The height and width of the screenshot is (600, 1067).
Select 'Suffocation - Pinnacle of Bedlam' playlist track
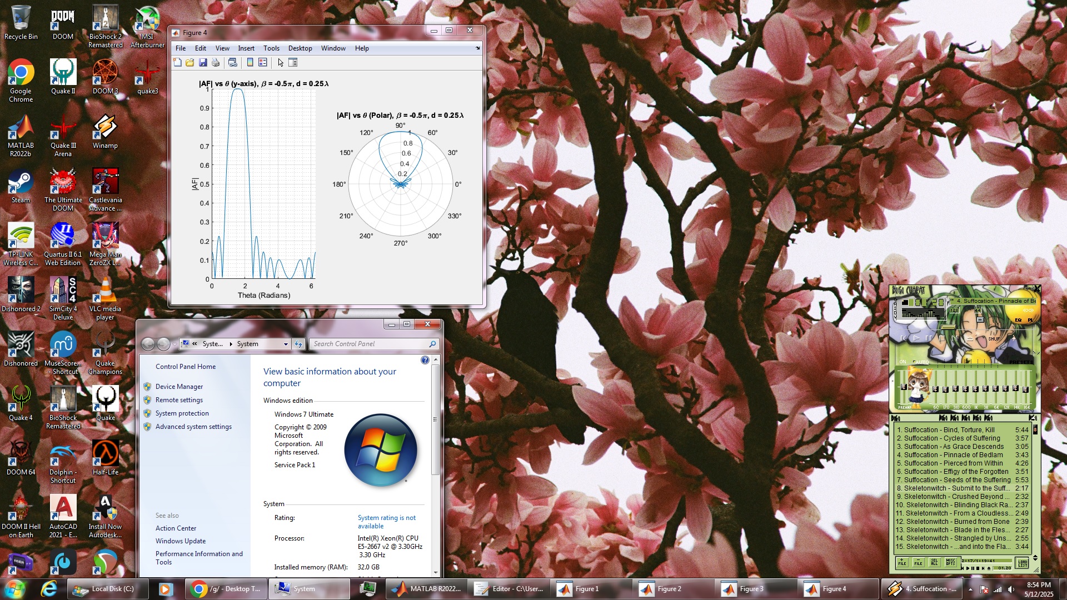coord(962,455)
